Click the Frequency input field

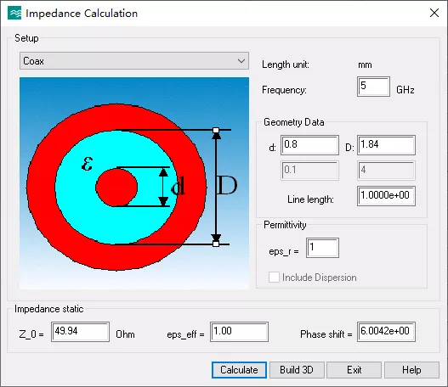[x=373, y=87]
